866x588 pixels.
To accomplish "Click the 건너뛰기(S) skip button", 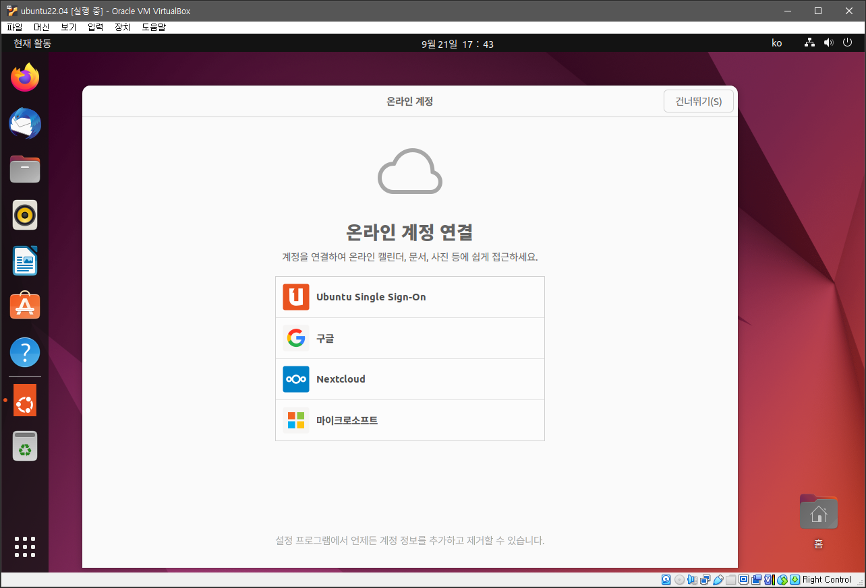I will pos(699,102).
